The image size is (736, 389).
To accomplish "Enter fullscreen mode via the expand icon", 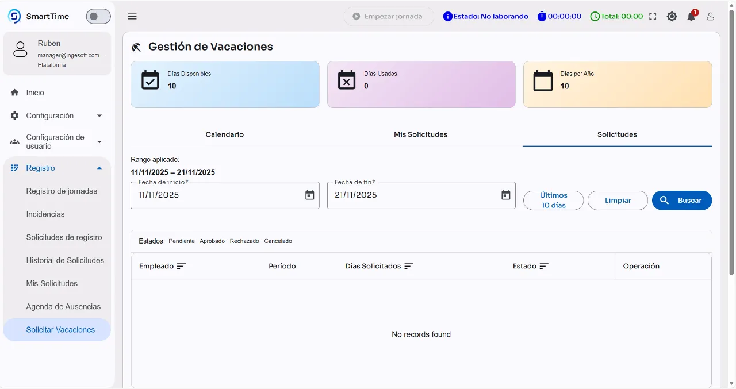I will coord(653,17).
